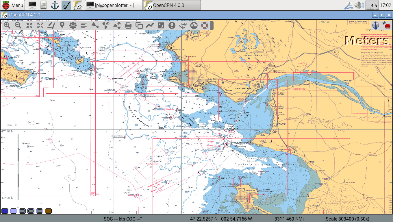Click the 47°10 N latitude label
Viewport: 393px width, 222px height.
(8, 132)
